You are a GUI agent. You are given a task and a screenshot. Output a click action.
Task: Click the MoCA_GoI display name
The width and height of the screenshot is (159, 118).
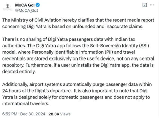[x=25, y=5]
